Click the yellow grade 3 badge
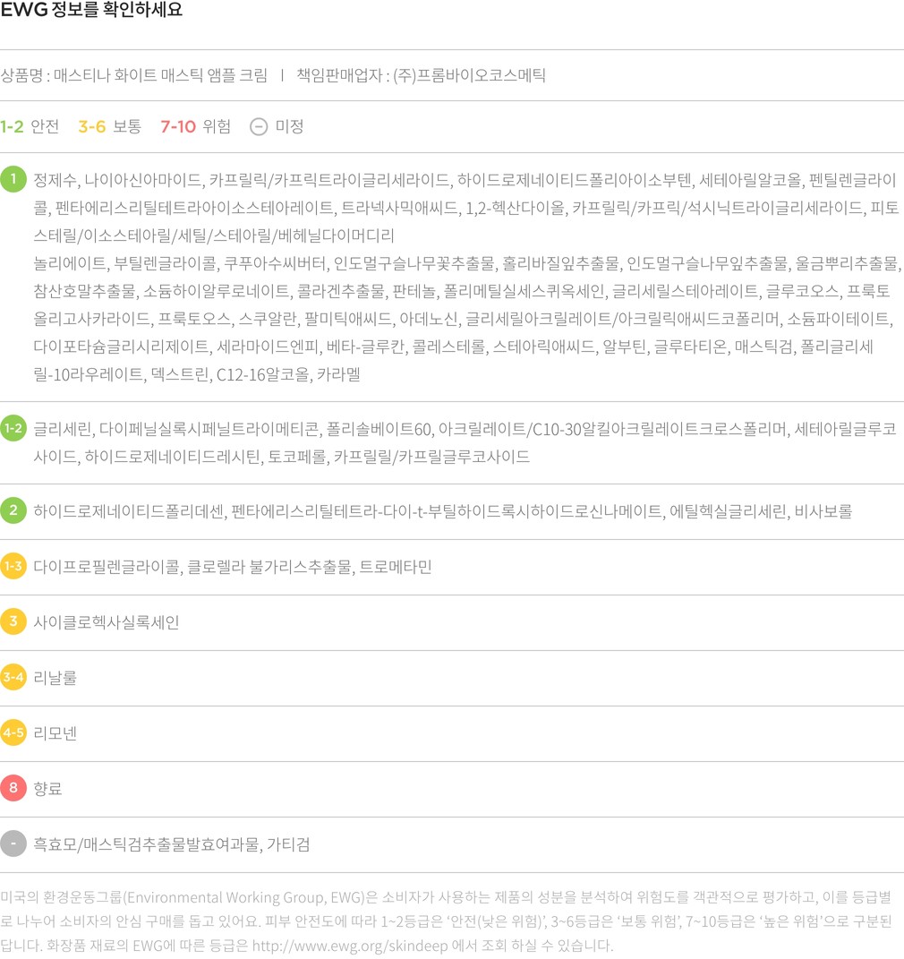904x959 pixels. 13,621
